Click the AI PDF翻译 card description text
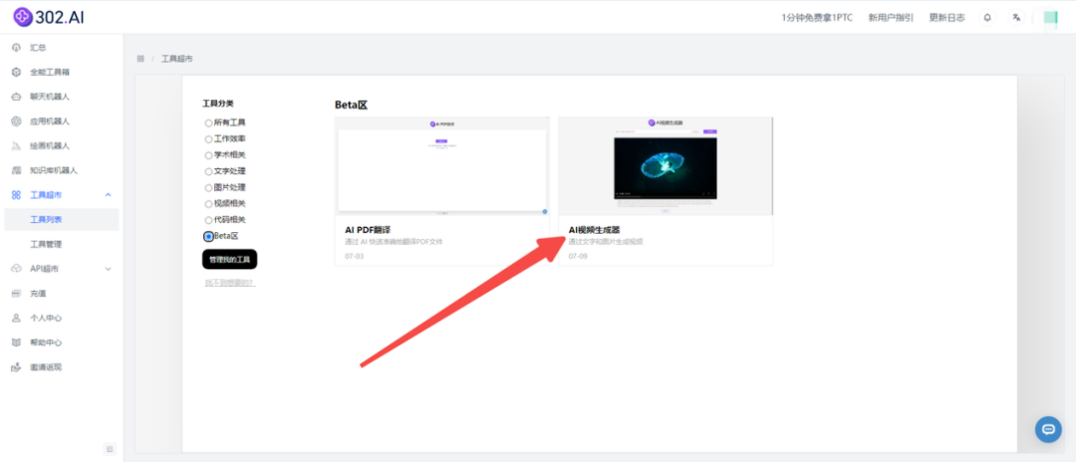1076x462 pixels. pyautogui.click(x=394, y=242)
